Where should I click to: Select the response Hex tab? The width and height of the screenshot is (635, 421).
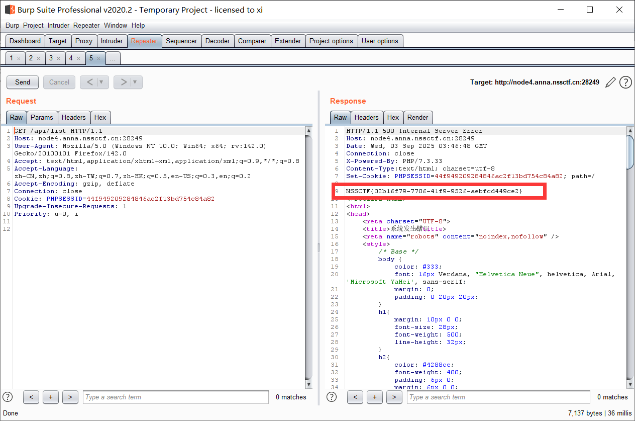coord(393,117)
